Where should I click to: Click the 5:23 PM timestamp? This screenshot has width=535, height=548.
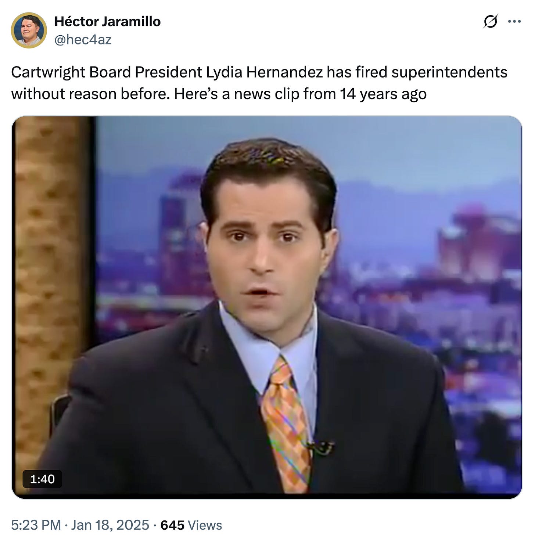click(36, 525)
